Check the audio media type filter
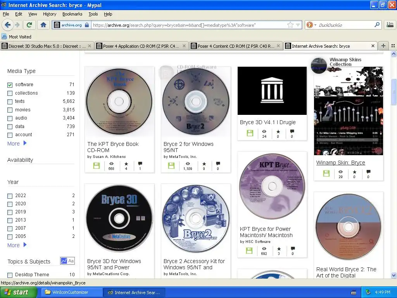 coord(10,118)
